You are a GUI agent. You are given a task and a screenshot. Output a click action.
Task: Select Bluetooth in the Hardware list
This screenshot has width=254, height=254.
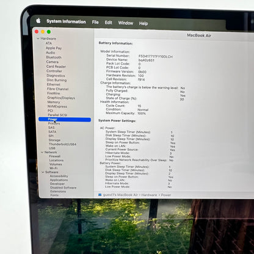[54, 57]
